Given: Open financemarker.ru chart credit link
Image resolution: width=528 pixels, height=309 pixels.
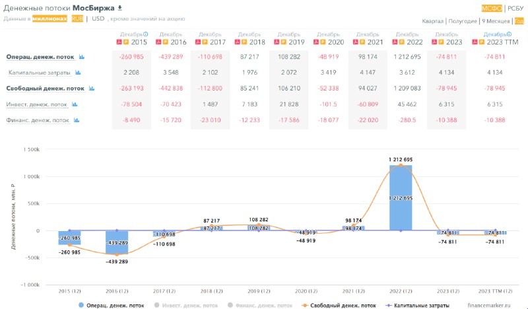Looking at the screenshot, I should point(489,305).
